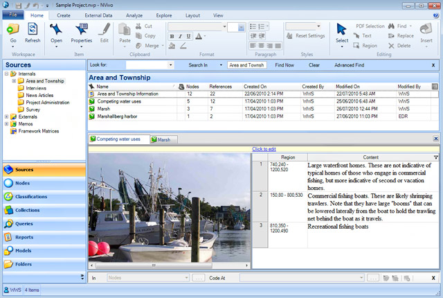Screen dimensions: 443x298
Task: Click the bulleted list icon
Action: (x=253, y=26)
